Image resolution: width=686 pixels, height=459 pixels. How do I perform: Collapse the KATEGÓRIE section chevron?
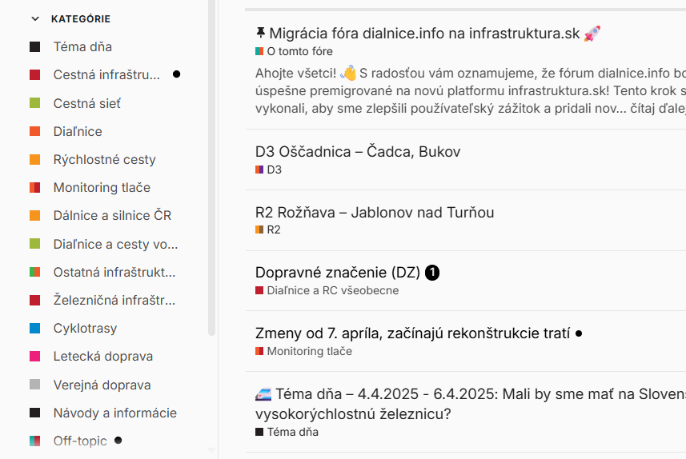(35, 19)
